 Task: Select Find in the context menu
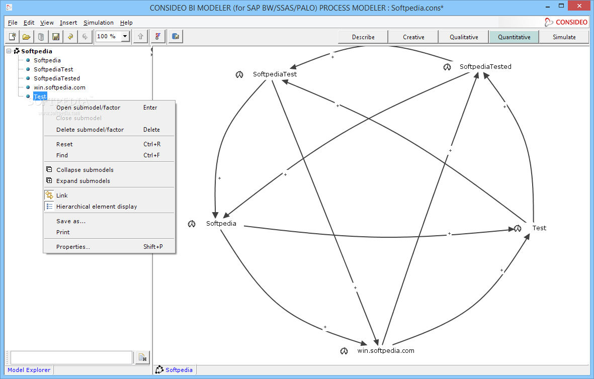pyautogui.click(x=109, y=155)
